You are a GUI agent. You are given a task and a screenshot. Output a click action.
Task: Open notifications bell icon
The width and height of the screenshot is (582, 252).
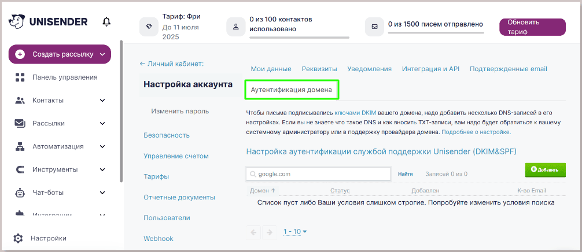pyautogui.click(x=106, y=22)
